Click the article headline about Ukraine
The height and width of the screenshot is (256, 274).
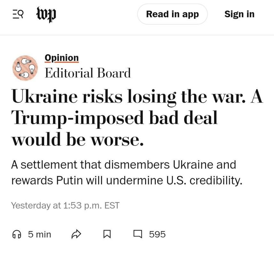(137, 117)
